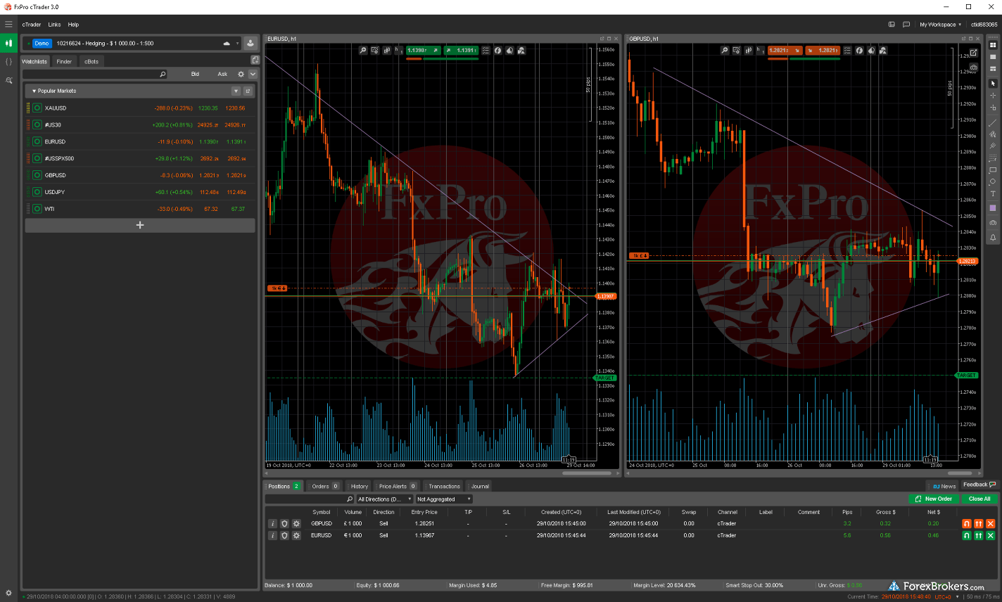The height and width of the screenshot is (602, 1002).
Task: Toggle XAUUSD watchlist row indicator
Action: (37, 108)
